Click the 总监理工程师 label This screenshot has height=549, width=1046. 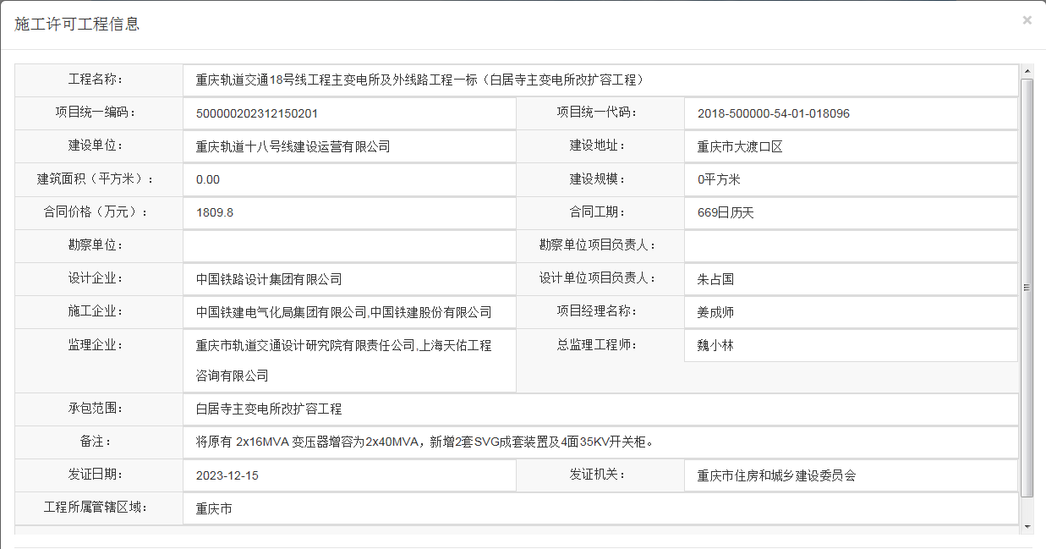[598, 344]
